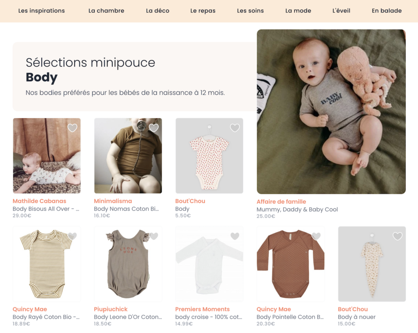Open the Les inspirations menu
Viewport: 418px width, 333px height.
click(42, 11)
